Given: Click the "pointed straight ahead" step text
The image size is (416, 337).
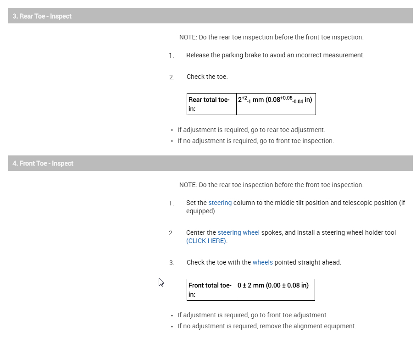Looking at the screenshot, I should point(308,262).
